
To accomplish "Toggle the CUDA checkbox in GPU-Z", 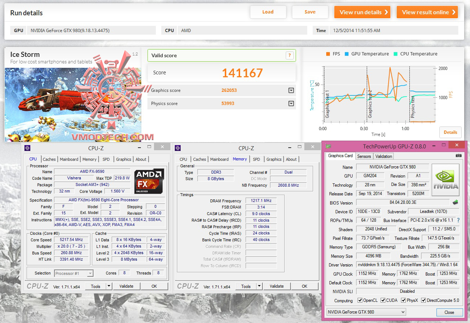I will click(383, 300).
